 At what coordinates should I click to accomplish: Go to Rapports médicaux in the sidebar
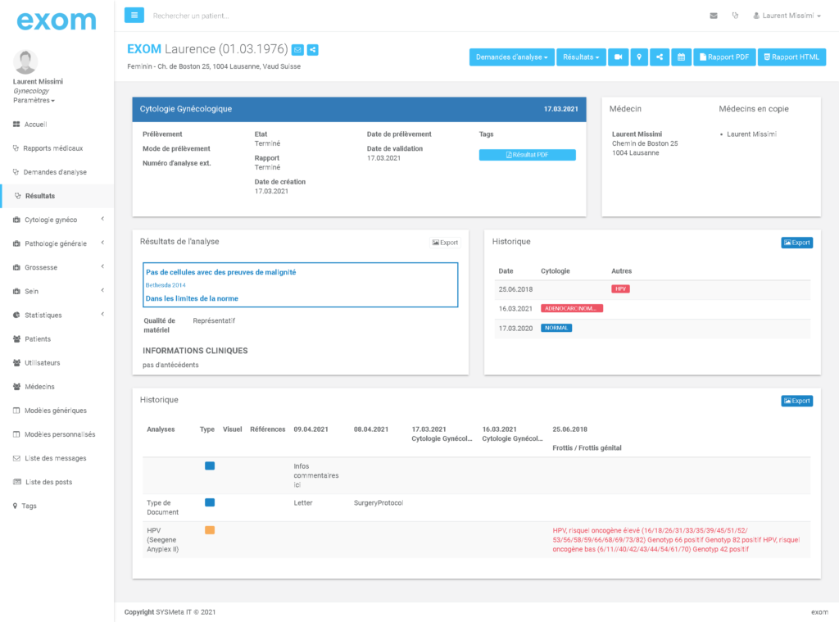pyautogui.click(x=52, y=148)
